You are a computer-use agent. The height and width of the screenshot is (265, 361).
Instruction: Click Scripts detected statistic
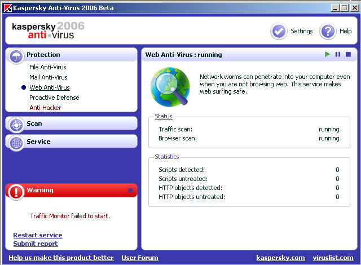click(x=249, y=170)
